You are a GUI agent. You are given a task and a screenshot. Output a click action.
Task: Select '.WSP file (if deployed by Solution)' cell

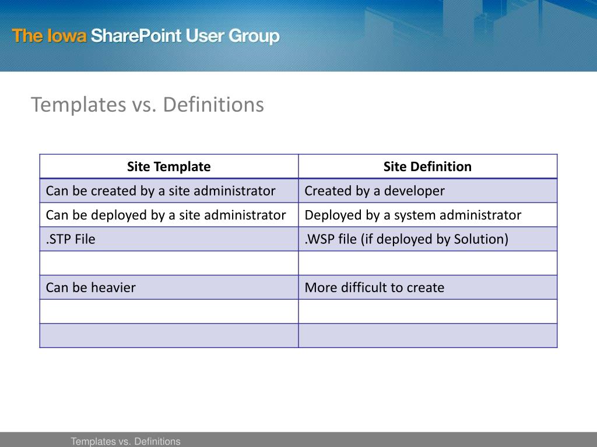click(x=427, y=239)
